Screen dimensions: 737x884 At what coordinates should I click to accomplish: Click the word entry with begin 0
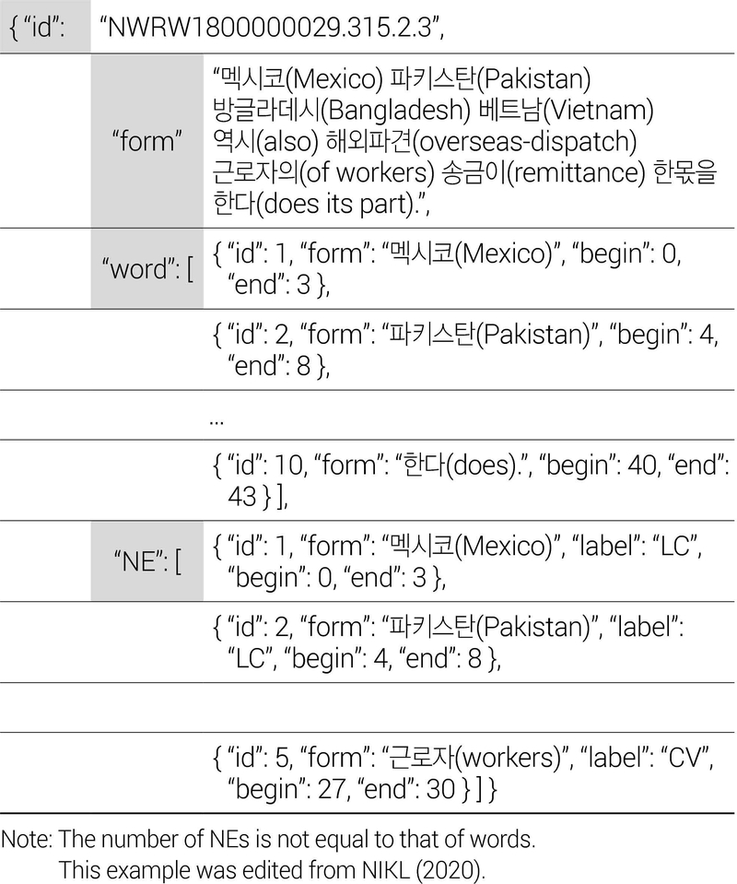447,268
